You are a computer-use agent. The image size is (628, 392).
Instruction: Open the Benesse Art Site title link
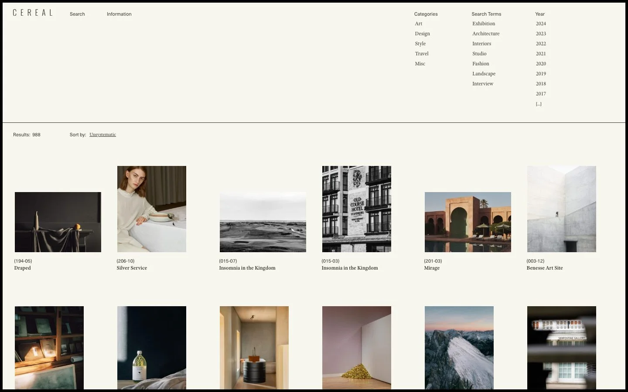point(545,268)
